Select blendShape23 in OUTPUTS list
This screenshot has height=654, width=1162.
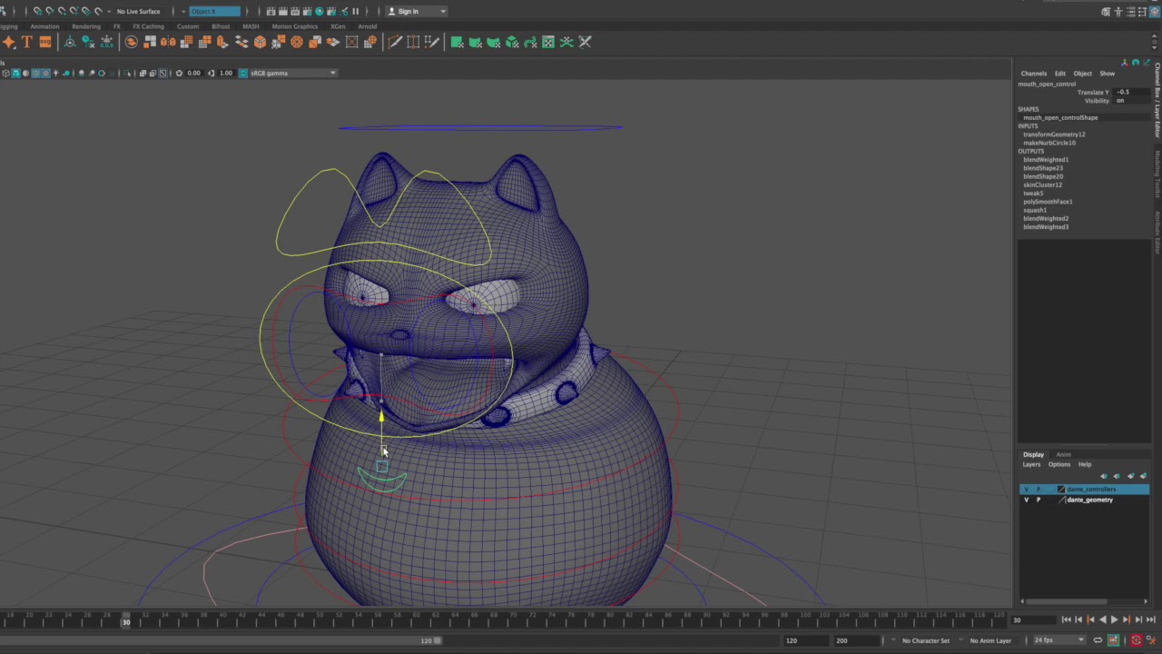point(1043,168)
